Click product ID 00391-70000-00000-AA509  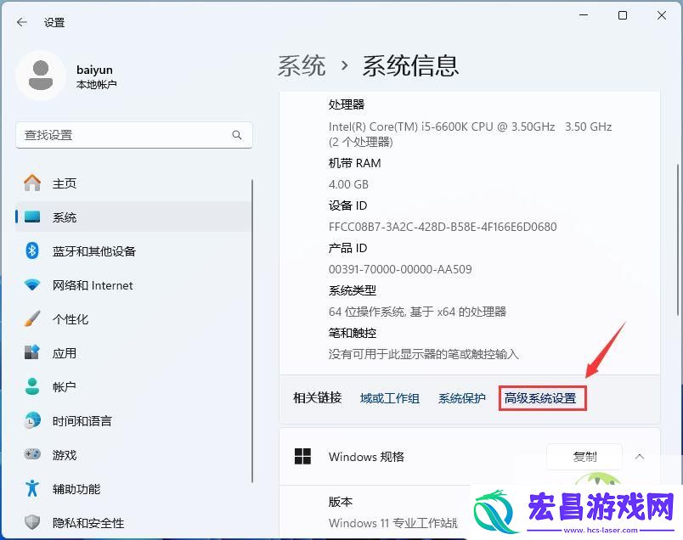click(x=400, y=269)
